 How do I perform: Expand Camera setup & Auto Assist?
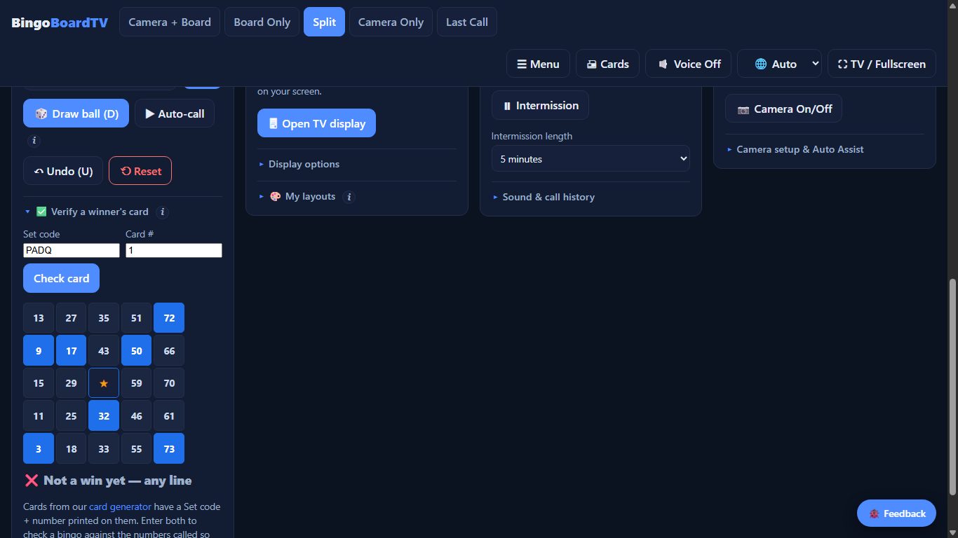click(x=795, y=149)
